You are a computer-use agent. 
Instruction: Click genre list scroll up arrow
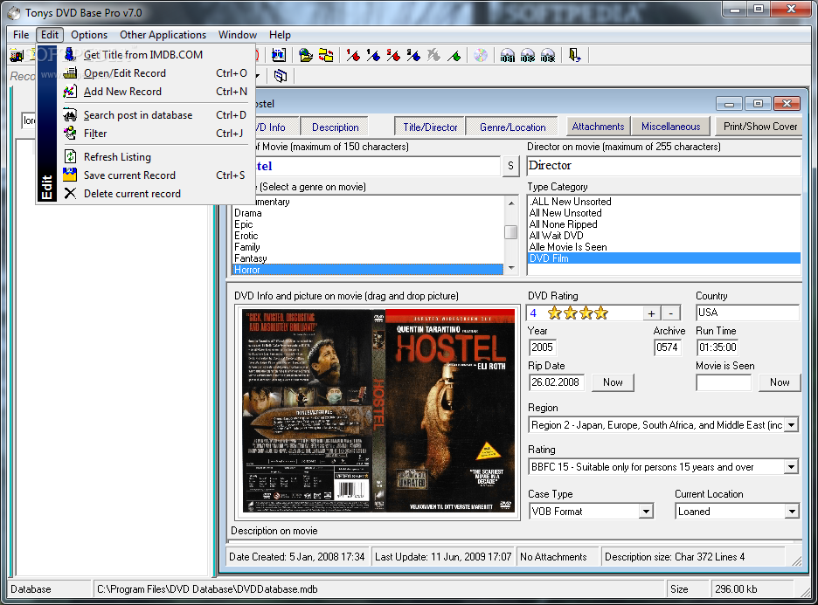pos(511,203)
